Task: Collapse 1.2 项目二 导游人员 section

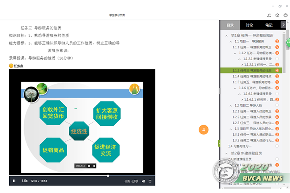Action: click(x=231, y=105)
